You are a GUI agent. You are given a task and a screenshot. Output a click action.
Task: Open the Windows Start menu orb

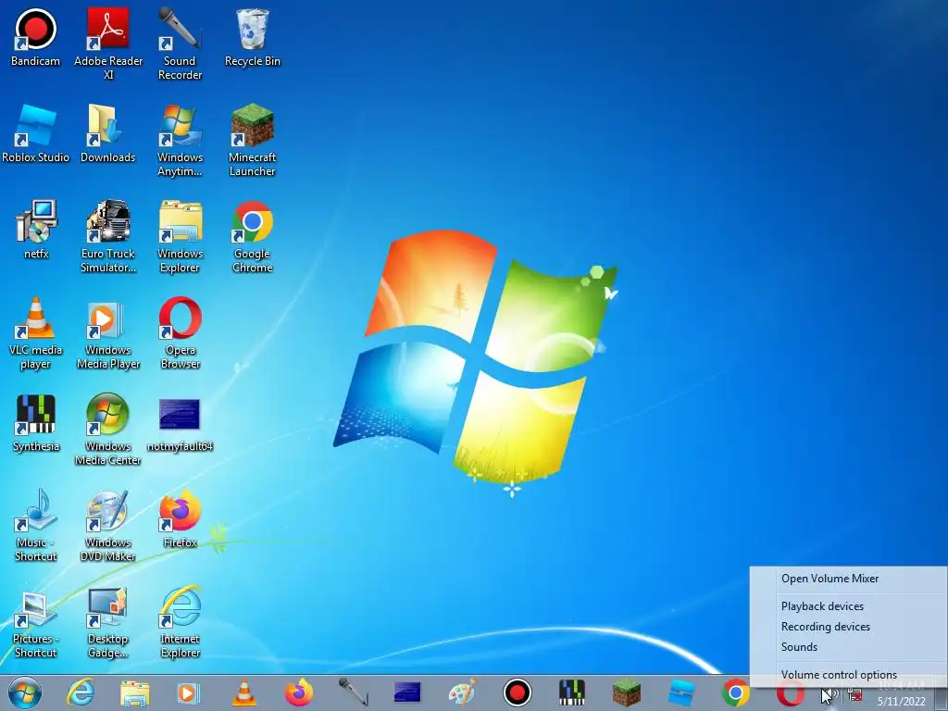25,692
